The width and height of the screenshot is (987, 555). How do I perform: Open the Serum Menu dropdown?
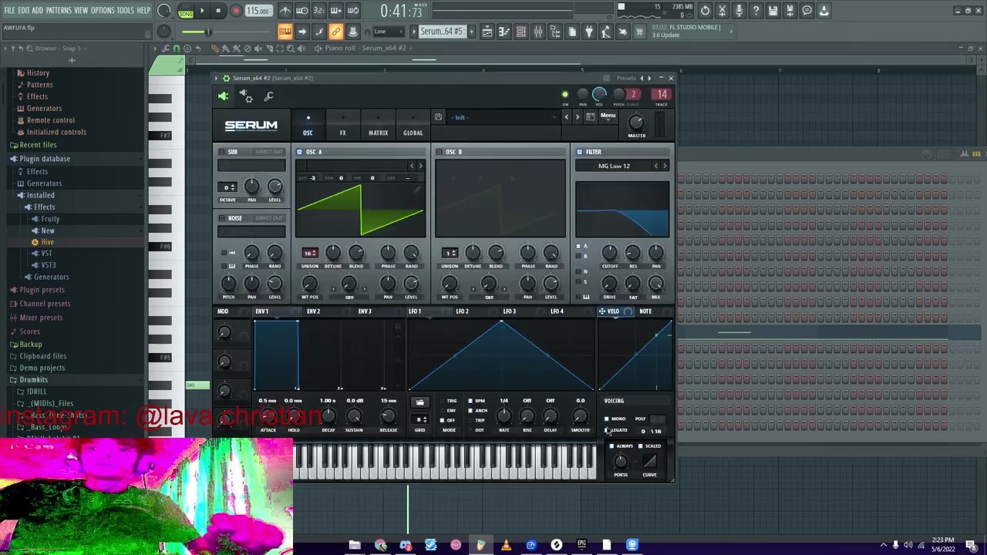(x=608, y=116)
